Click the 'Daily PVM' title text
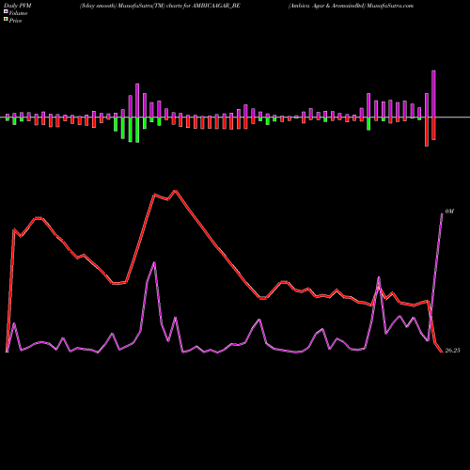The width and height of the screenshot is (470, 470). [18, 6]
